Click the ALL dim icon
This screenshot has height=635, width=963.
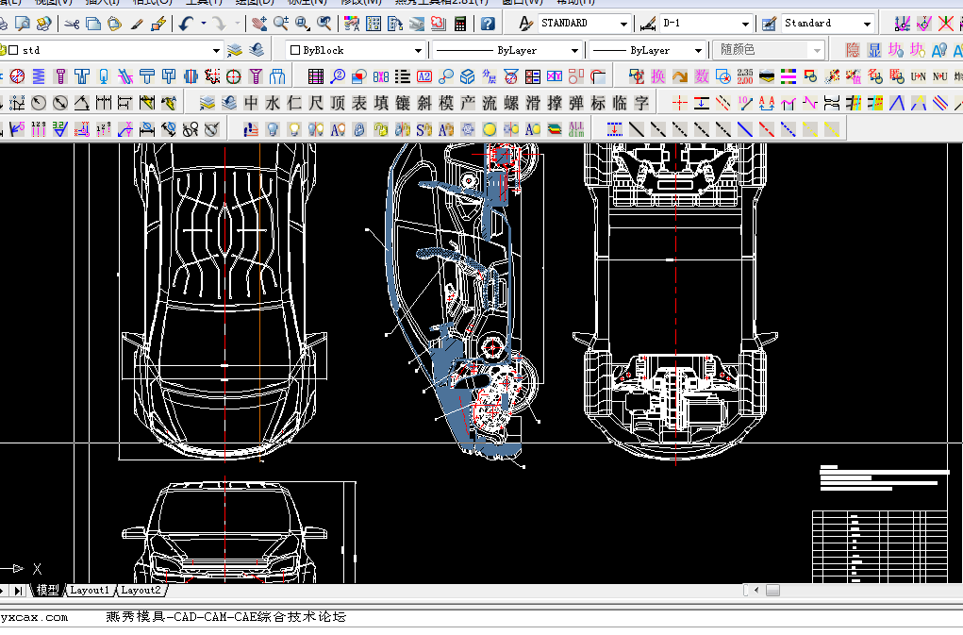(576, 129)
